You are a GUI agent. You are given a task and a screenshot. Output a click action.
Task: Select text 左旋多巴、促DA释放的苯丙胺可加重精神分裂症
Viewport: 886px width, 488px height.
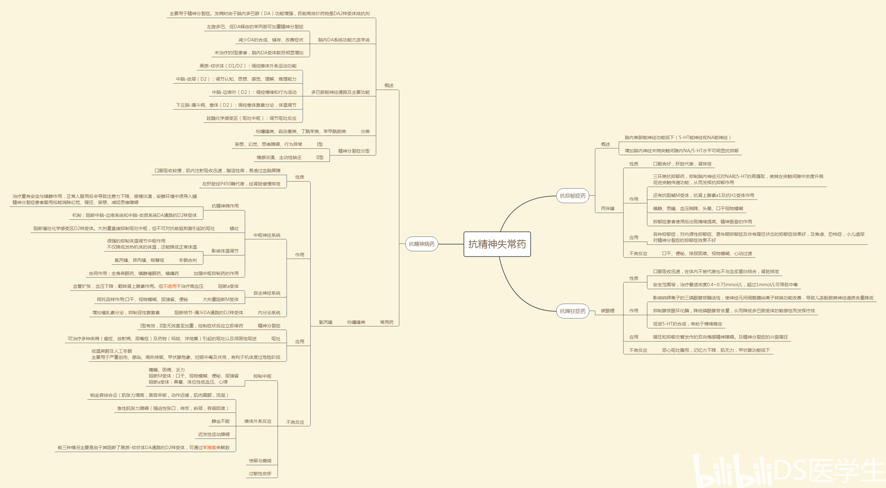tap(255, 27)
